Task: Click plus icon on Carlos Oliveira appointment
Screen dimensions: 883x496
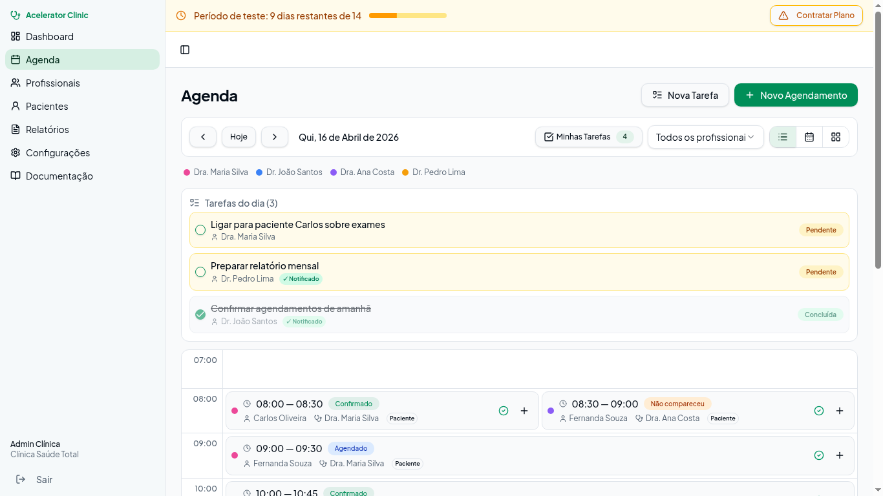Action: click(524, 411)
